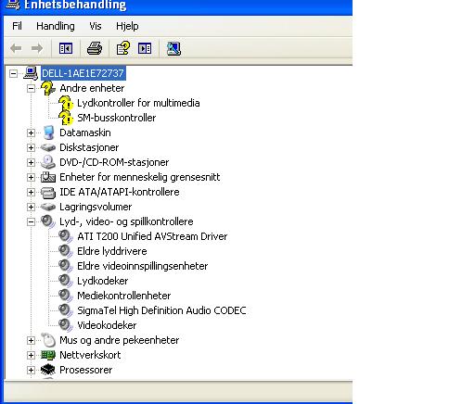Click the Forward arrow toolbar button

pos(37,48)
